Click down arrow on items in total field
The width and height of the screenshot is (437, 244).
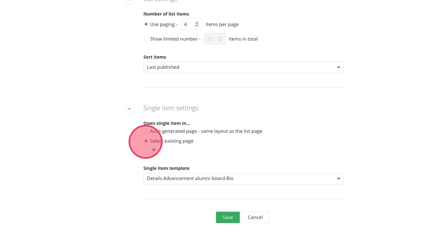pos(220,41)
